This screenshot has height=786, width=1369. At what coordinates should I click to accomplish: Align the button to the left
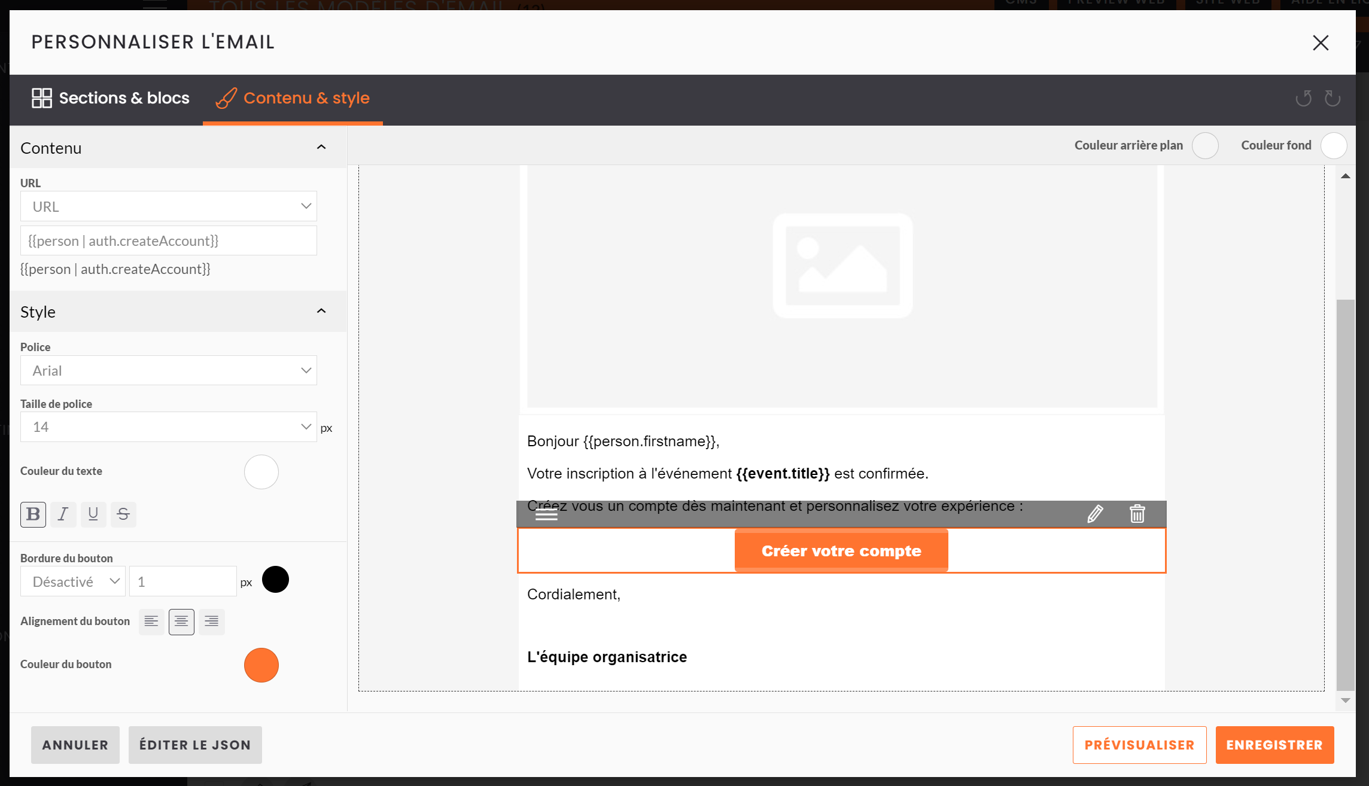click(x=151, y=622)
